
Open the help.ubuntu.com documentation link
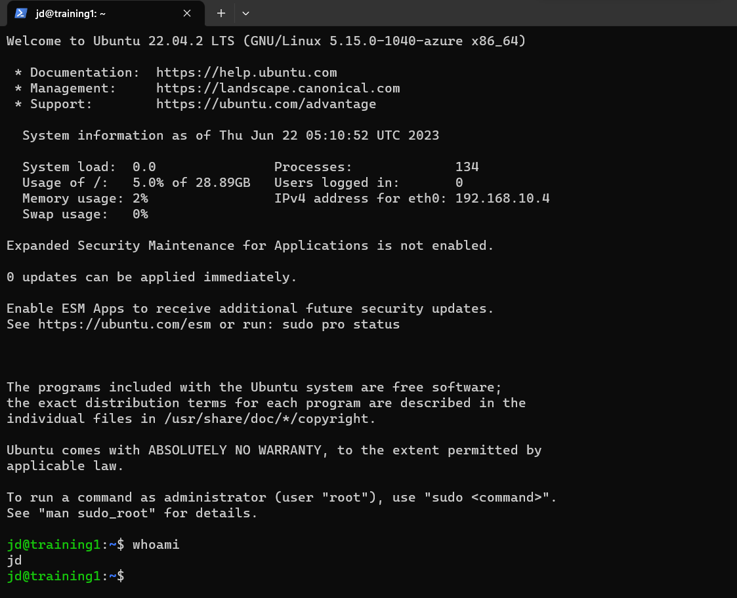tap(246, 72)
